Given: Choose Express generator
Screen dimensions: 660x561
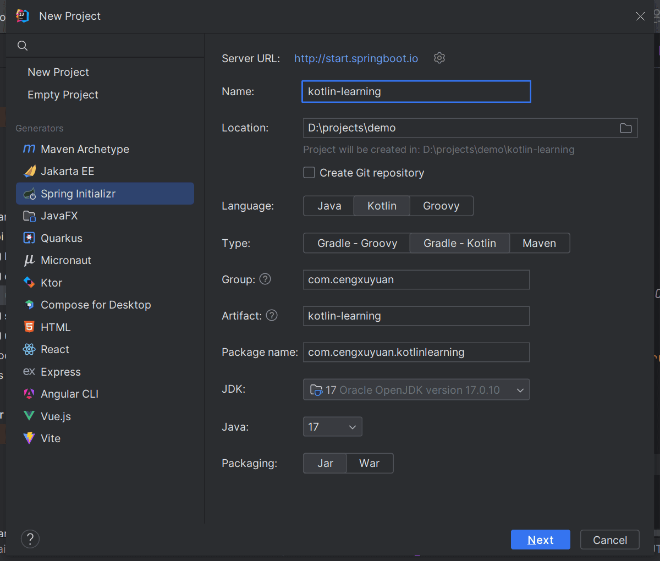Looking at the screenshot, I should pos(105,372).
